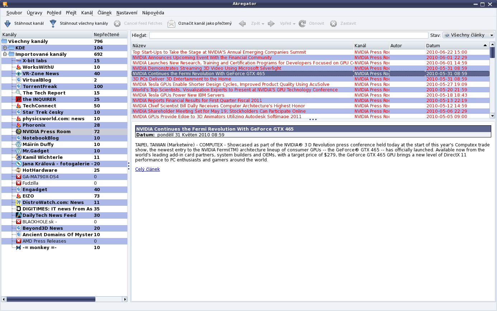
Task: Open article 3D PCs Deliver 3D Entertainment
Action: click(182, 79)
